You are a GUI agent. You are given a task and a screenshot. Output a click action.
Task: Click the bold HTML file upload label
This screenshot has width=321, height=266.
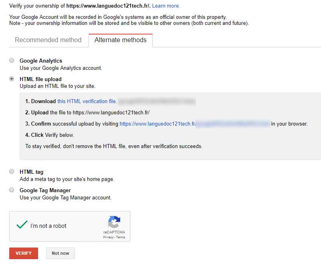(40, 79)
